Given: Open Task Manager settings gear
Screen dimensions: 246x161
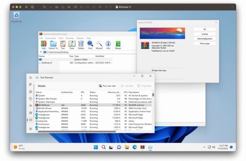Looking at the screenshot, I should [x=31, y=129].
